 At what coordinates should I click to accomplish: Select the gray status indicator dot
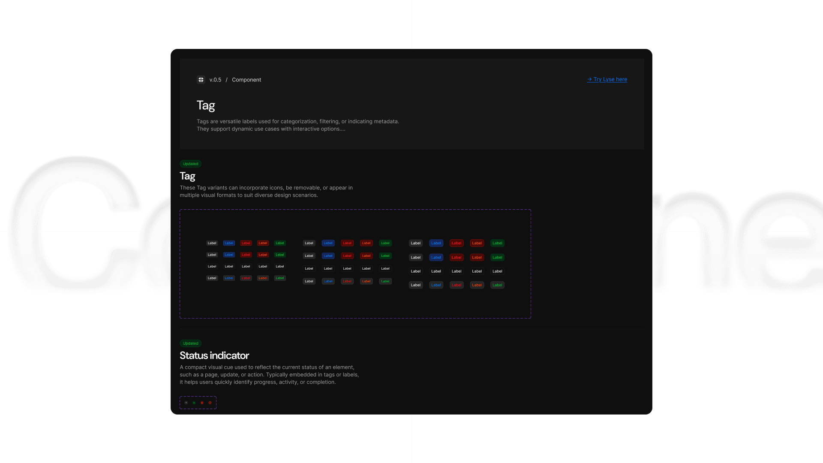[186, 403]
